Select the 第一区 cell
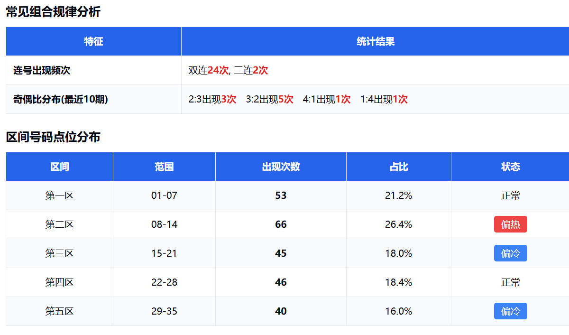Image resolution: width=569 pixels, height=335 pixels. coord(59,195)
